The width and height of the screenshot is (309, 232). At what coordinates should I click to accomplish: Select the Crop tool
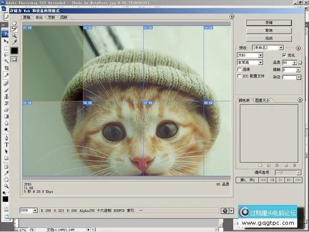(6, 68)
